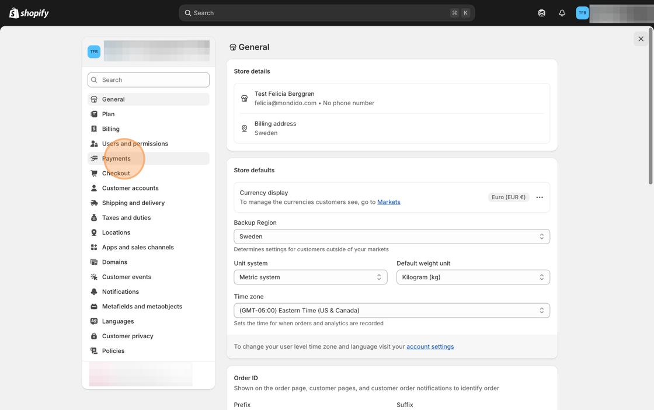Screen dimensions: 654x410
Task: Click the Locations pin icon in sidebar
Action: pyautogui.click(x=94, y=232)
